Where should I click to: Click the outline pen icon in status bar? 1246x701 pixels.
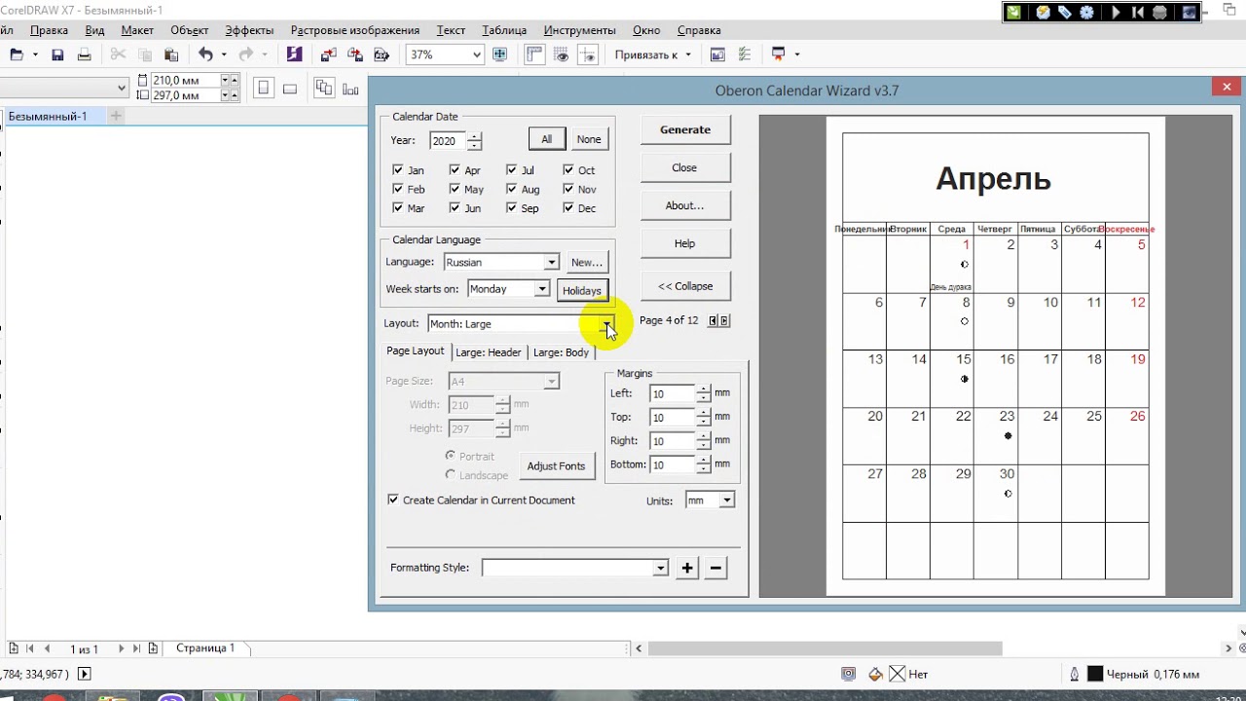pyautogui.click(x=1075, y=674)
